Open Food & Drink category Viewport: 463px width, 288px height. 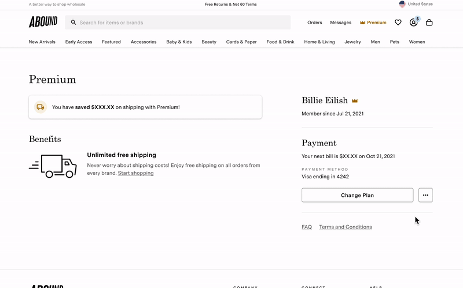(x=280, y=42)
